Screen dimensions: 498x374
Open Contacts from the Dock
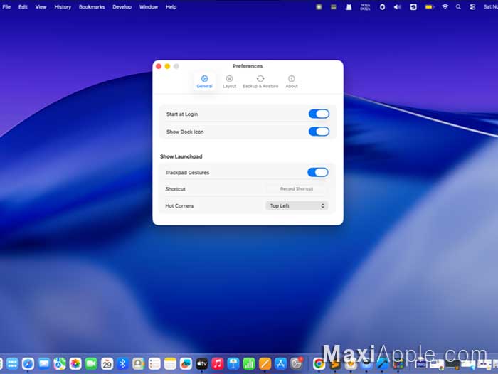(139, 363)
